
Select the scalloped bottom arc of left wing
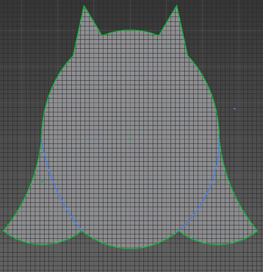click(x=43, y=244)
